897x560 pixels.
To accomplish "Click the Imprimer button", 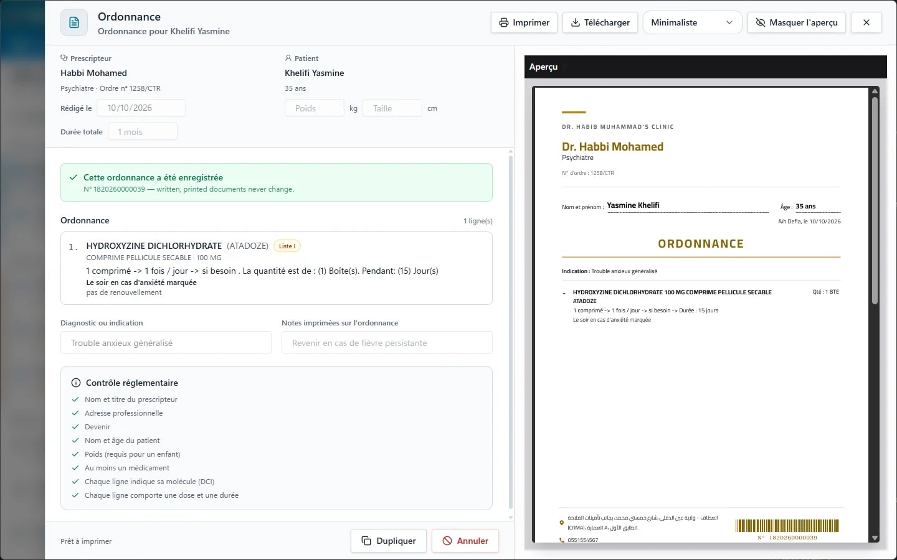I will click(524, 22).
